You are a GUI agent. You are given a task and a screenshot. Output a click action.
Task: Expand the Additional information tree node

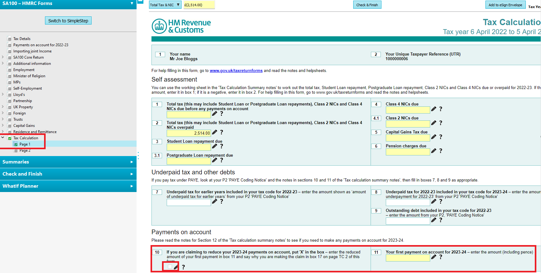pyautogui.click(x=3, y=63)
